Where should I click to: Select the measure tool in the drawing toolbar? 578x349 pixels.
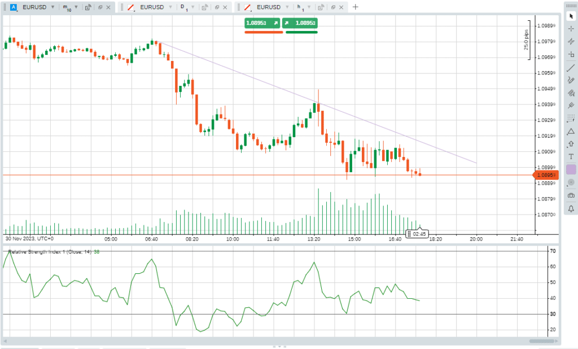tap(571, 54)
